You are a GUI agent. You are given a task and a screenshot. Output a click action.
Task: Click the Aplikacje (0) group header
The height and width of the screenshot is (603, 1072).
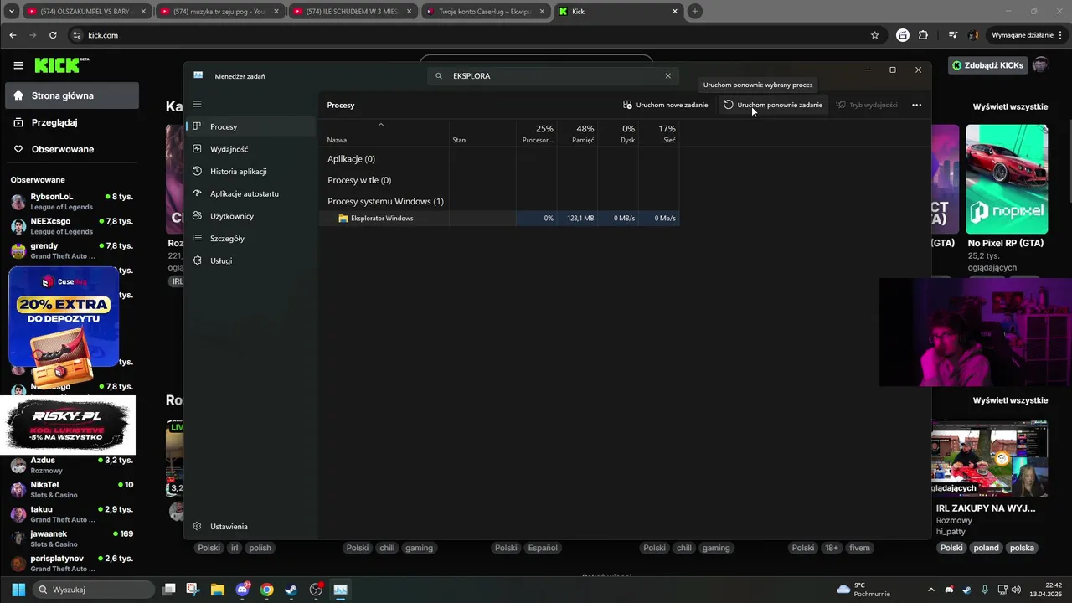pyautogui.click(x=351, y=159)
